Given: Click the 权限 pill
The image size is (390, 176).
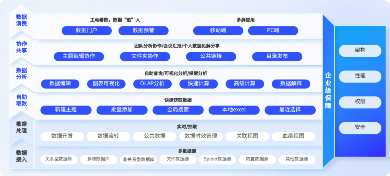Looking at the screenshot, I should pyautogui.click(x=360, y=102).
